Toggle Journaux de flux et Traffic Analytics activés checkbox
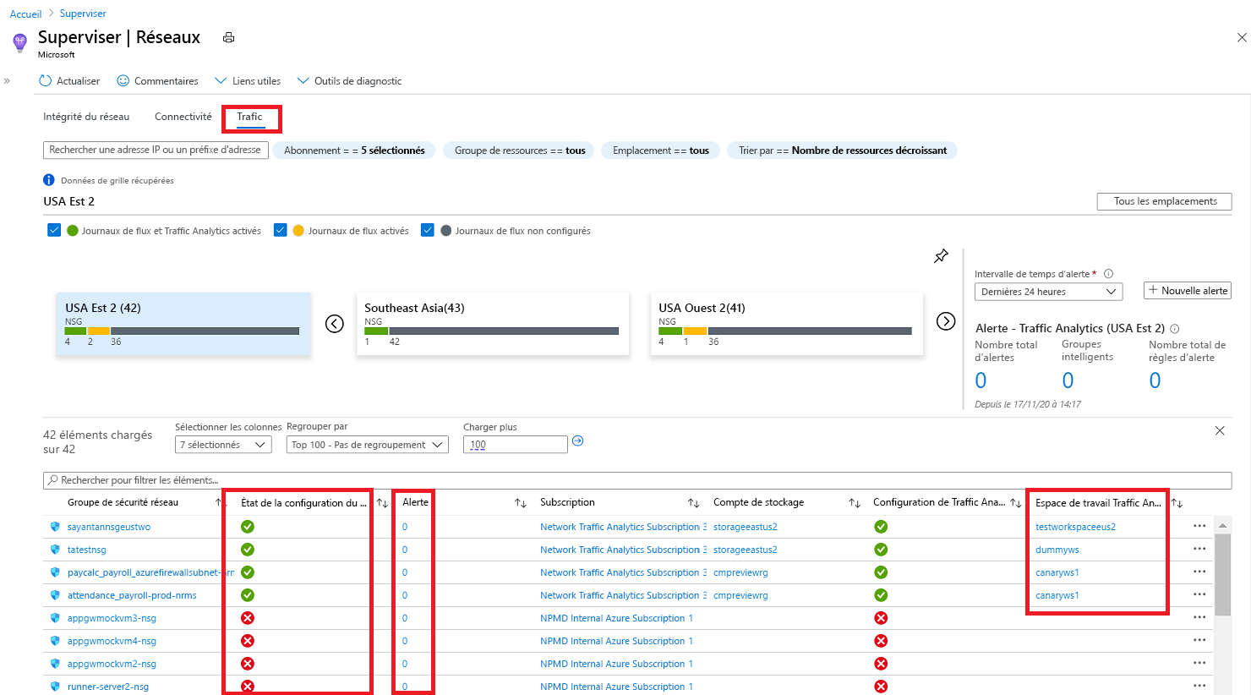 pos(54,230)
